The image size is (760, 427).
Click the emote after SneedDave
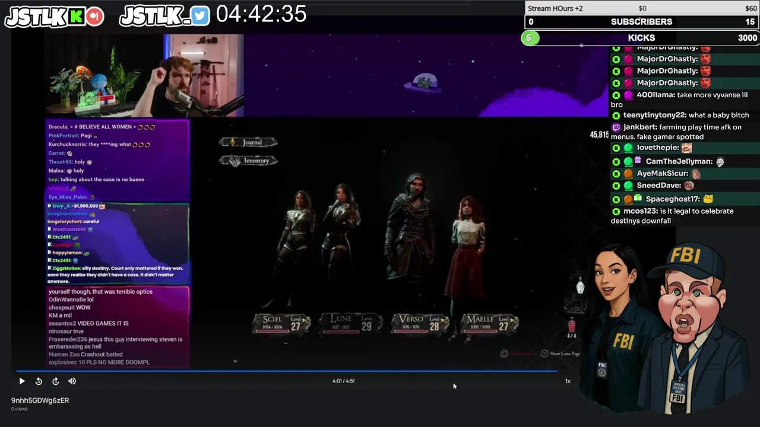pyautogui.click(x=689, y=186)
